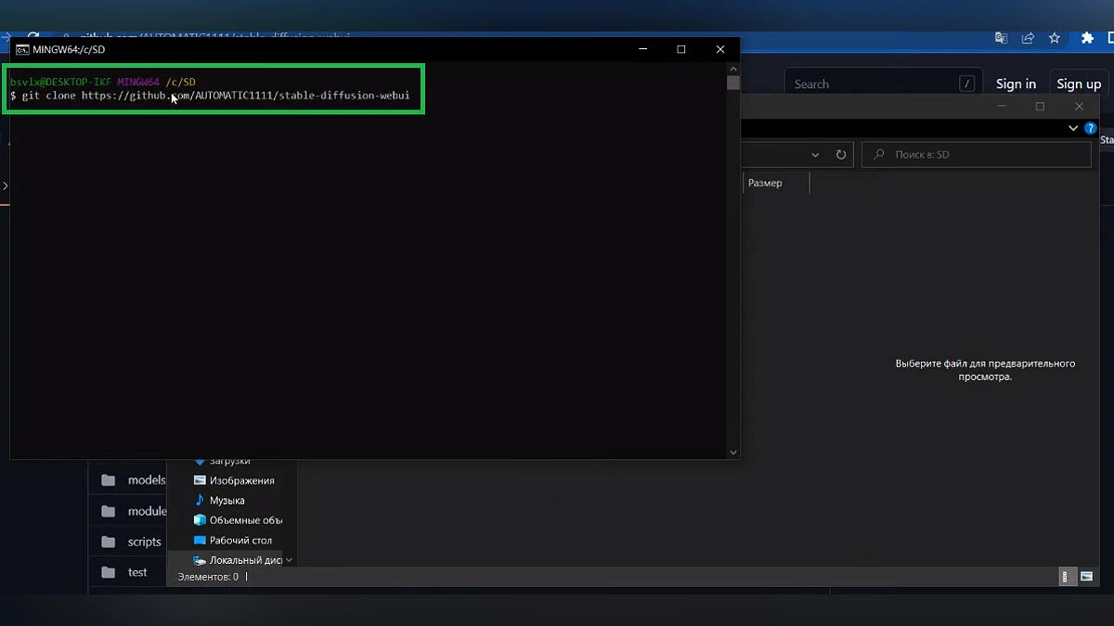
Task: Switch Explorer to details view mode
Action: (1064, 577)
